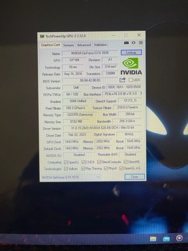The height and width of the screenshot is (251, 188).
Task: Toggle the OpenGL 4.6 checkbox
Action: tap(121, 168)
